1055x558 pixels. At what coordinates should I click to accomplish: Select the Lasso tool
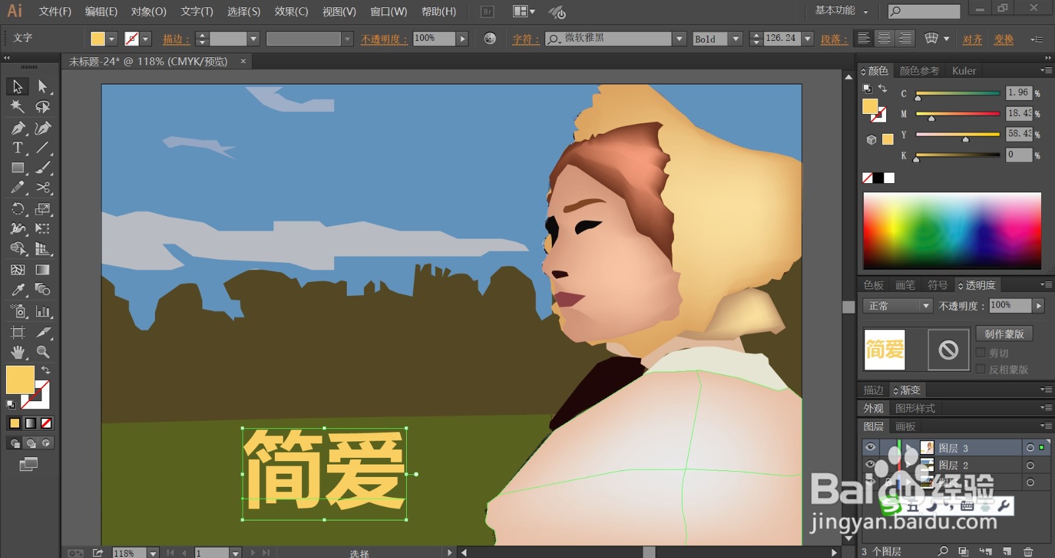[43, 107]
